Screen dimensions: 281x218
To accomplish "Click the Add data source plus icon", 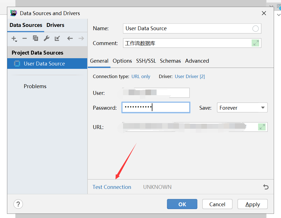I will pos(14,39).
